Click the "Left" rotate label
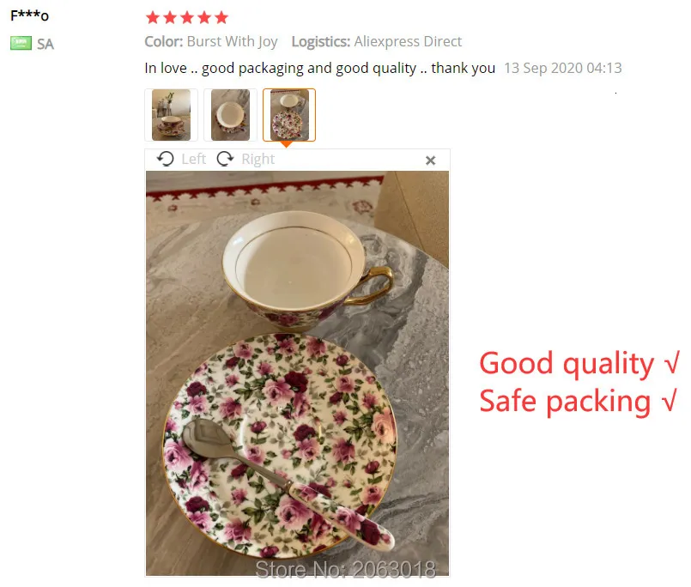Viewport: 691px width, 587px height. (194, 159)
